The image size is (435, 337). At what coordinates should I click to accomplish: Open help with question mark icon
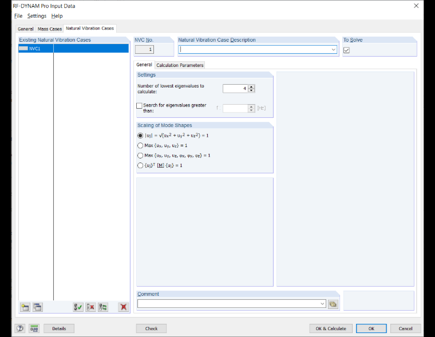[20, 328]
